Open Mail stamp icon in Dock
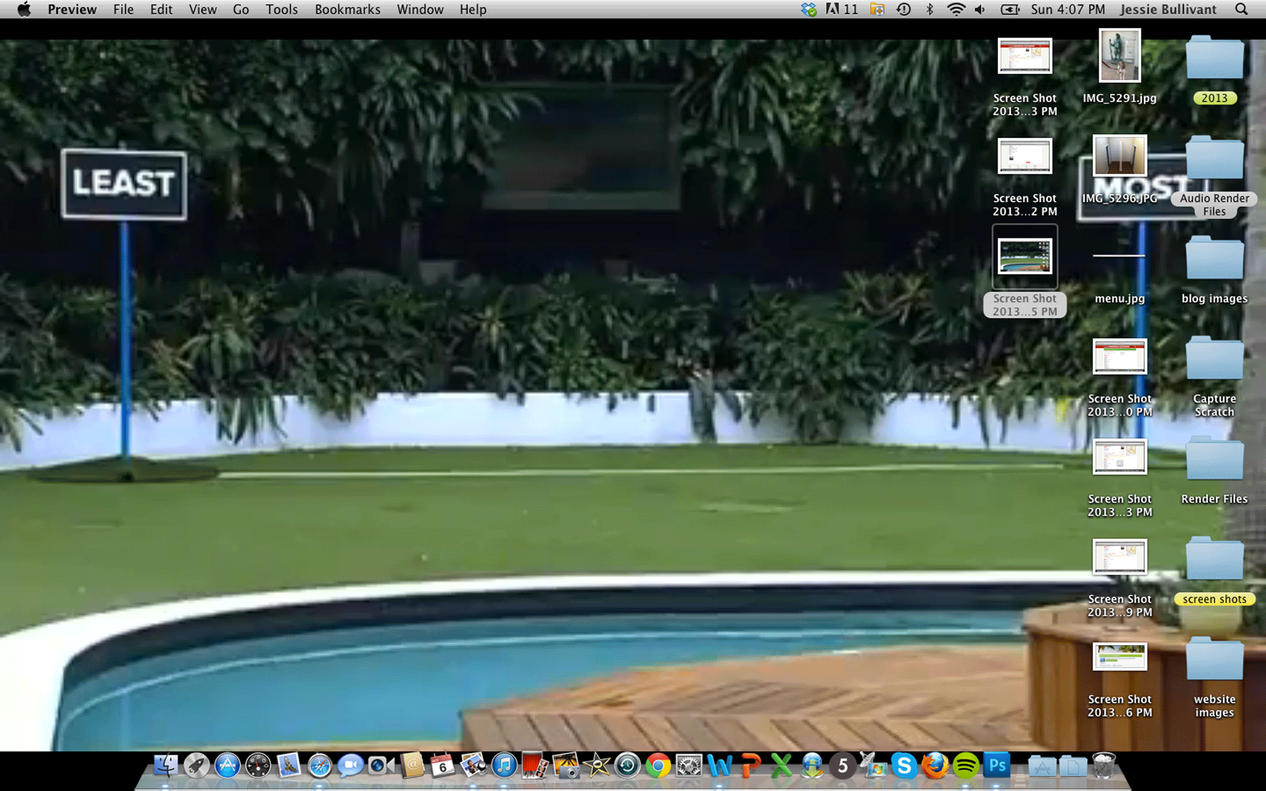The height and width of the screenshot is (791, 1266). [289, 766]
